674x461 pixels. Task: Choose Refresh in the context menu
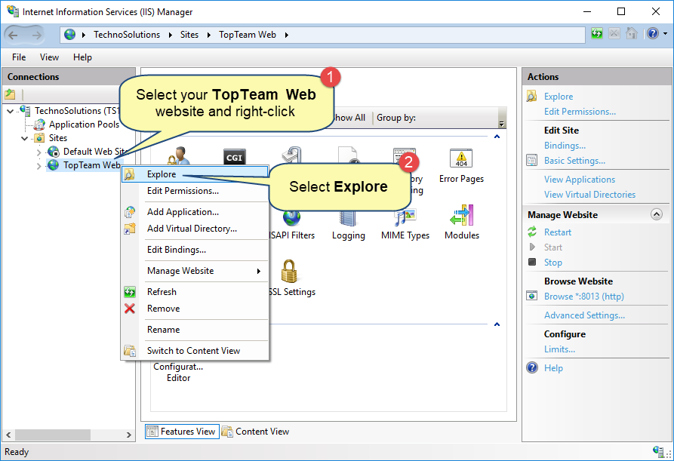tap(195, 292)
